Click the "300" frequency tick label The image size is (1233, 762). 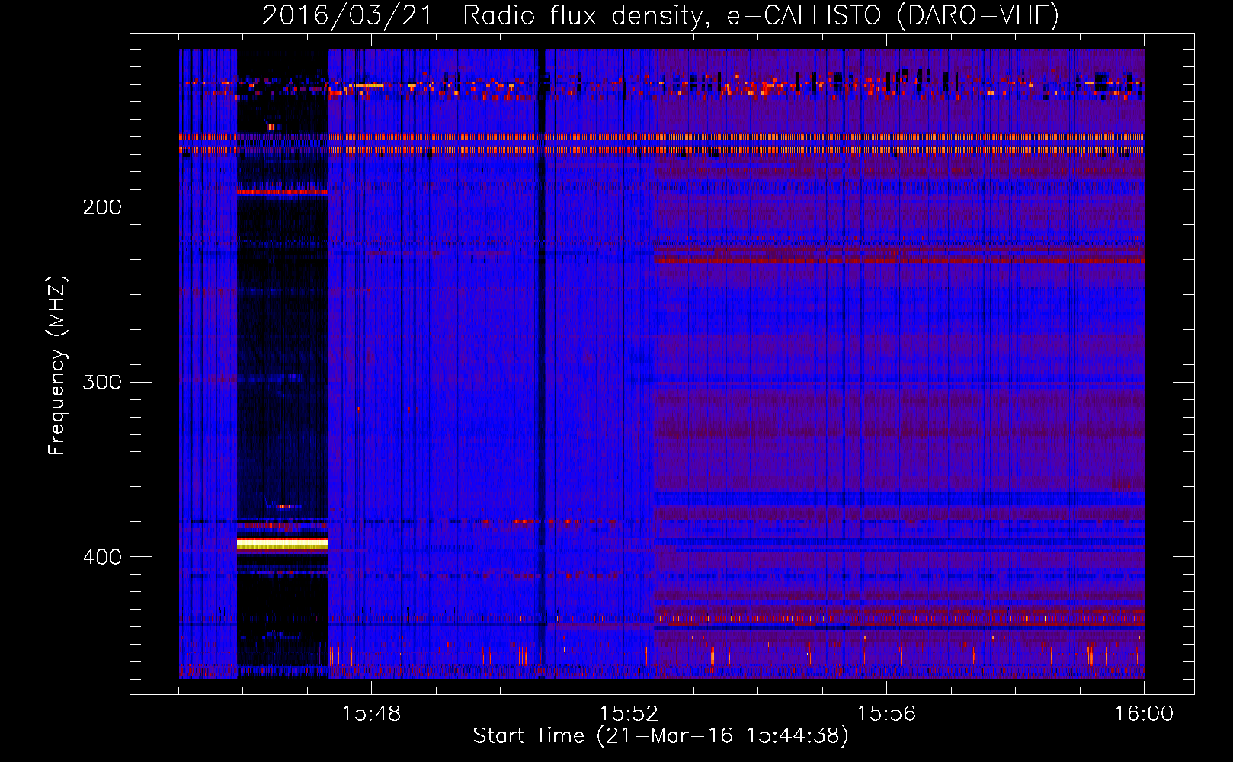point(102,382)
